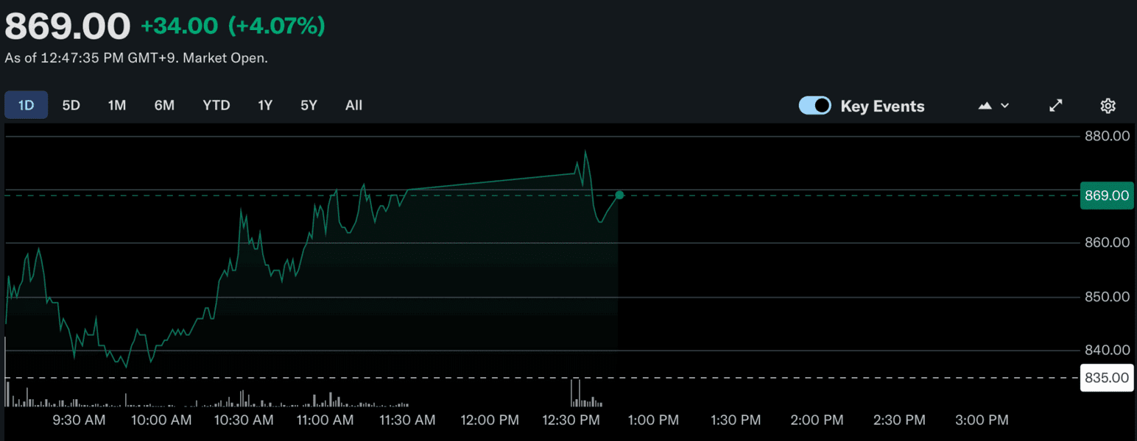Click the 1:00 PM time axis label
This screenshot has width=1137, height=441.
point(652,420)
